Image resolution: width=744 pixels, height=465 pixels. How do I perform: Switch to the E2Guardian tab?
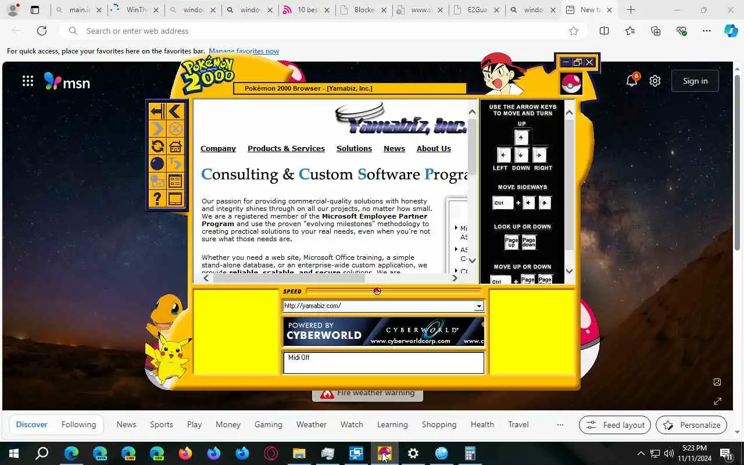click(x=477, y=10)
